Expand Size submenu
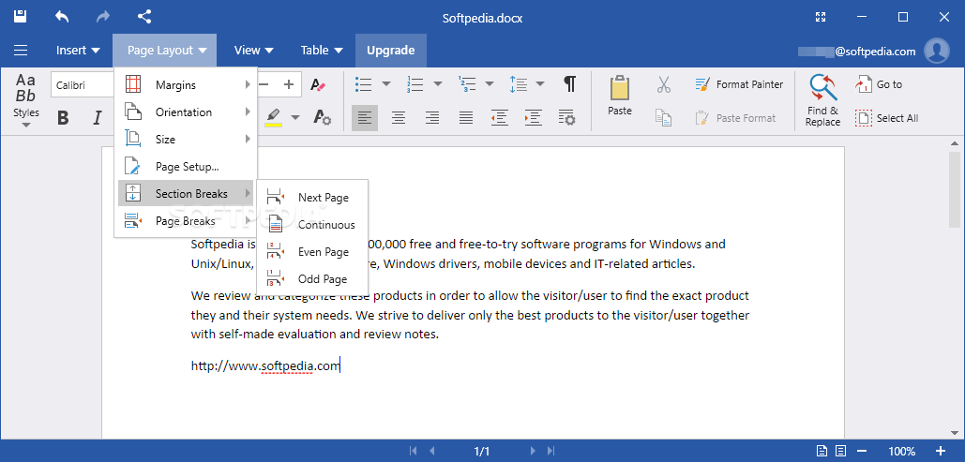 188,139
